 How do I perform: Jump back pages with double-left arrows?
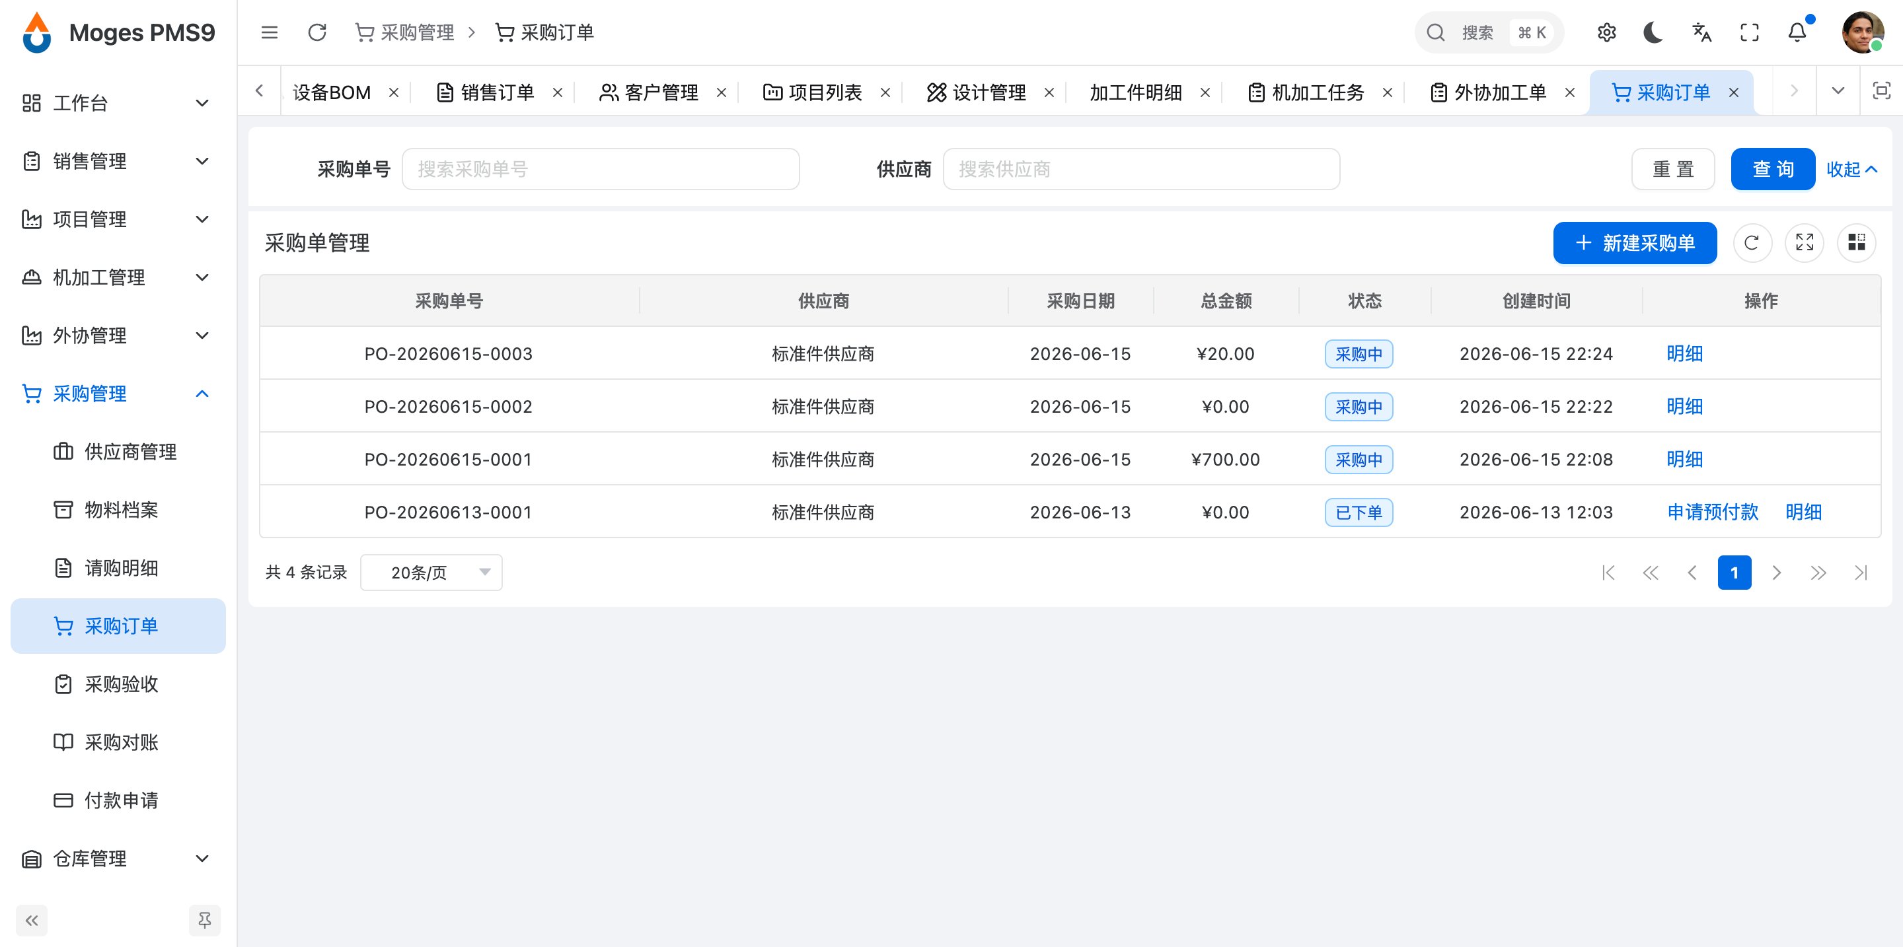1651,573
